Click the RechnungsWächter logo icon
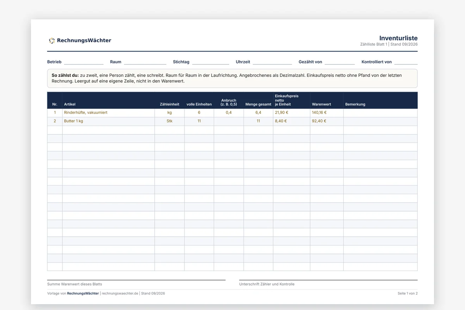The height and width of the screenshot is (310, 465). [x=52, y=40]
